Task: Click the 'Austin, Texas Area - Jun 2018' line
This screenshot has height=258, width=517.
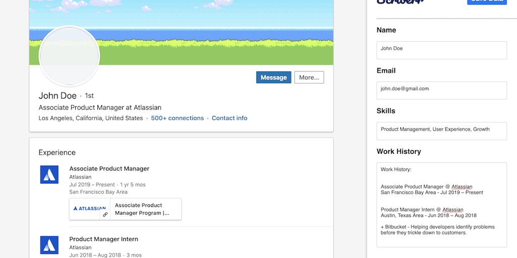Action: tap(428, 216)
